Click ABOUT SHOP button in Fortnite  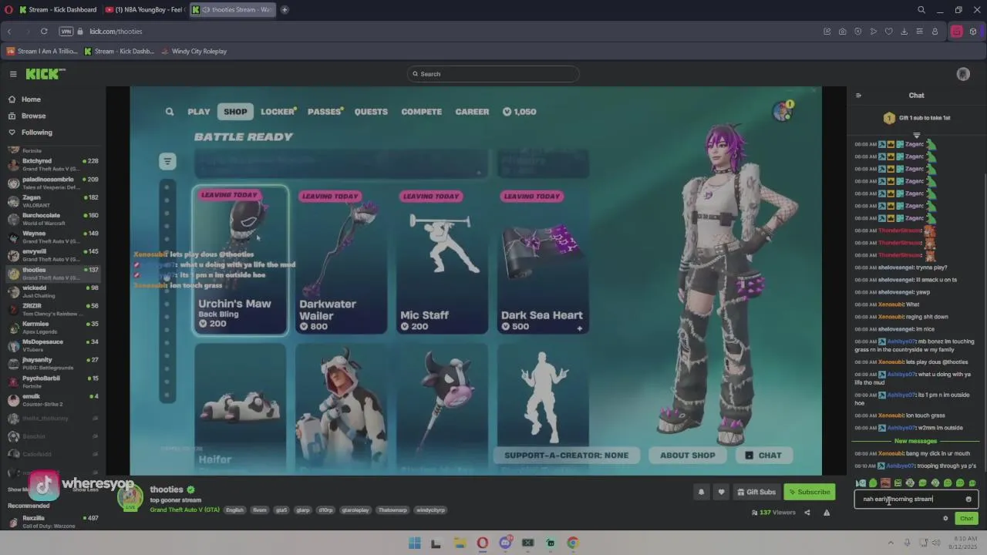[688, 456]
